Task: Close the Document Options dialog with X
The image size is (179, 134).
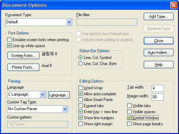Action: click(174, 5)
